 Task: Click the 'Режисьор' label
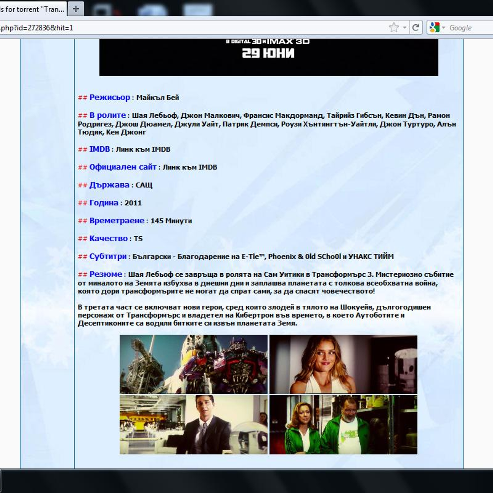(x=110, y=97)
